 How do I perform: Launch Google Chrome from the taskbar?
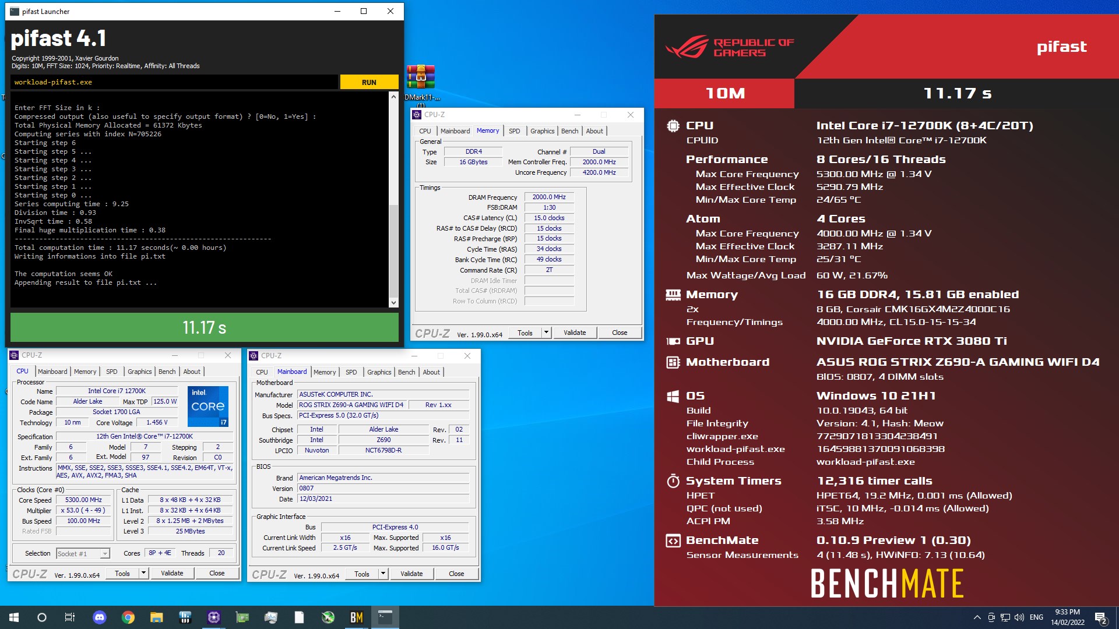128,617
